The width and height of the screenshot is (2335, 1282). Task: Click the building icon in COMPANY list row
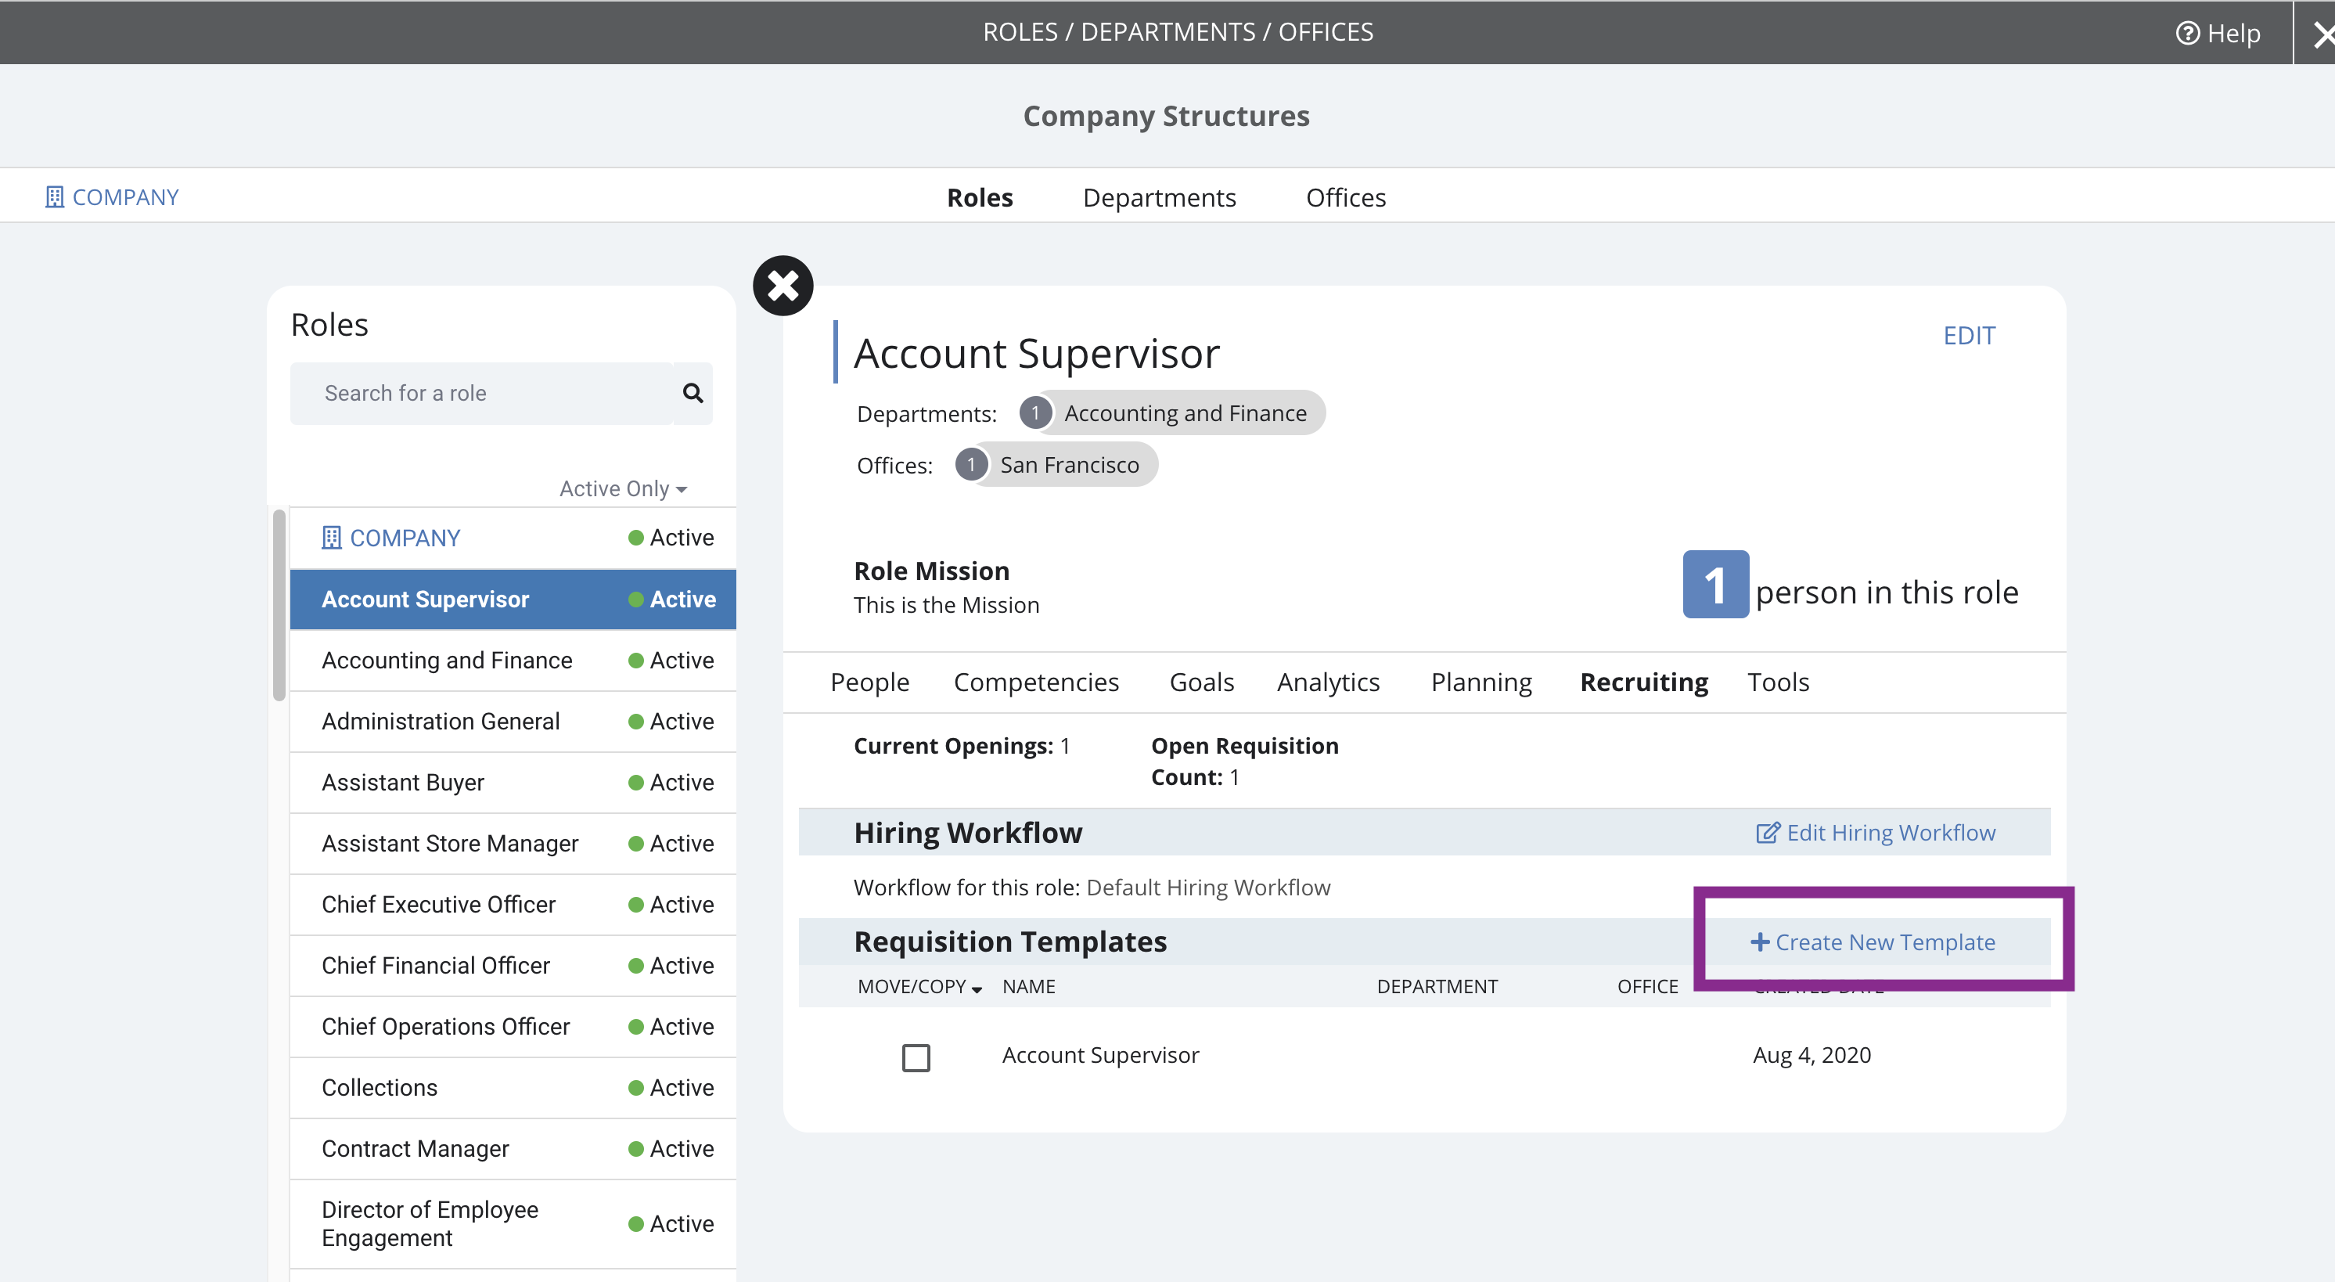pos(332,538)
